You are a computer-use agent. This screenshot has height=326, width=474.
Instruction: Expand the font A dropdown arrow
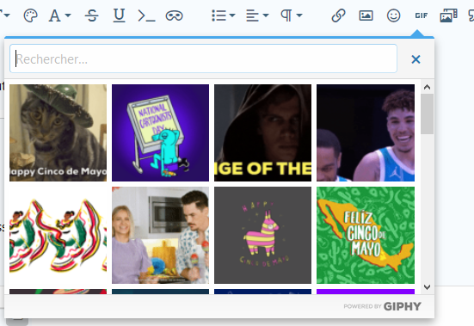pyautogui.click(x=68, y=15)
